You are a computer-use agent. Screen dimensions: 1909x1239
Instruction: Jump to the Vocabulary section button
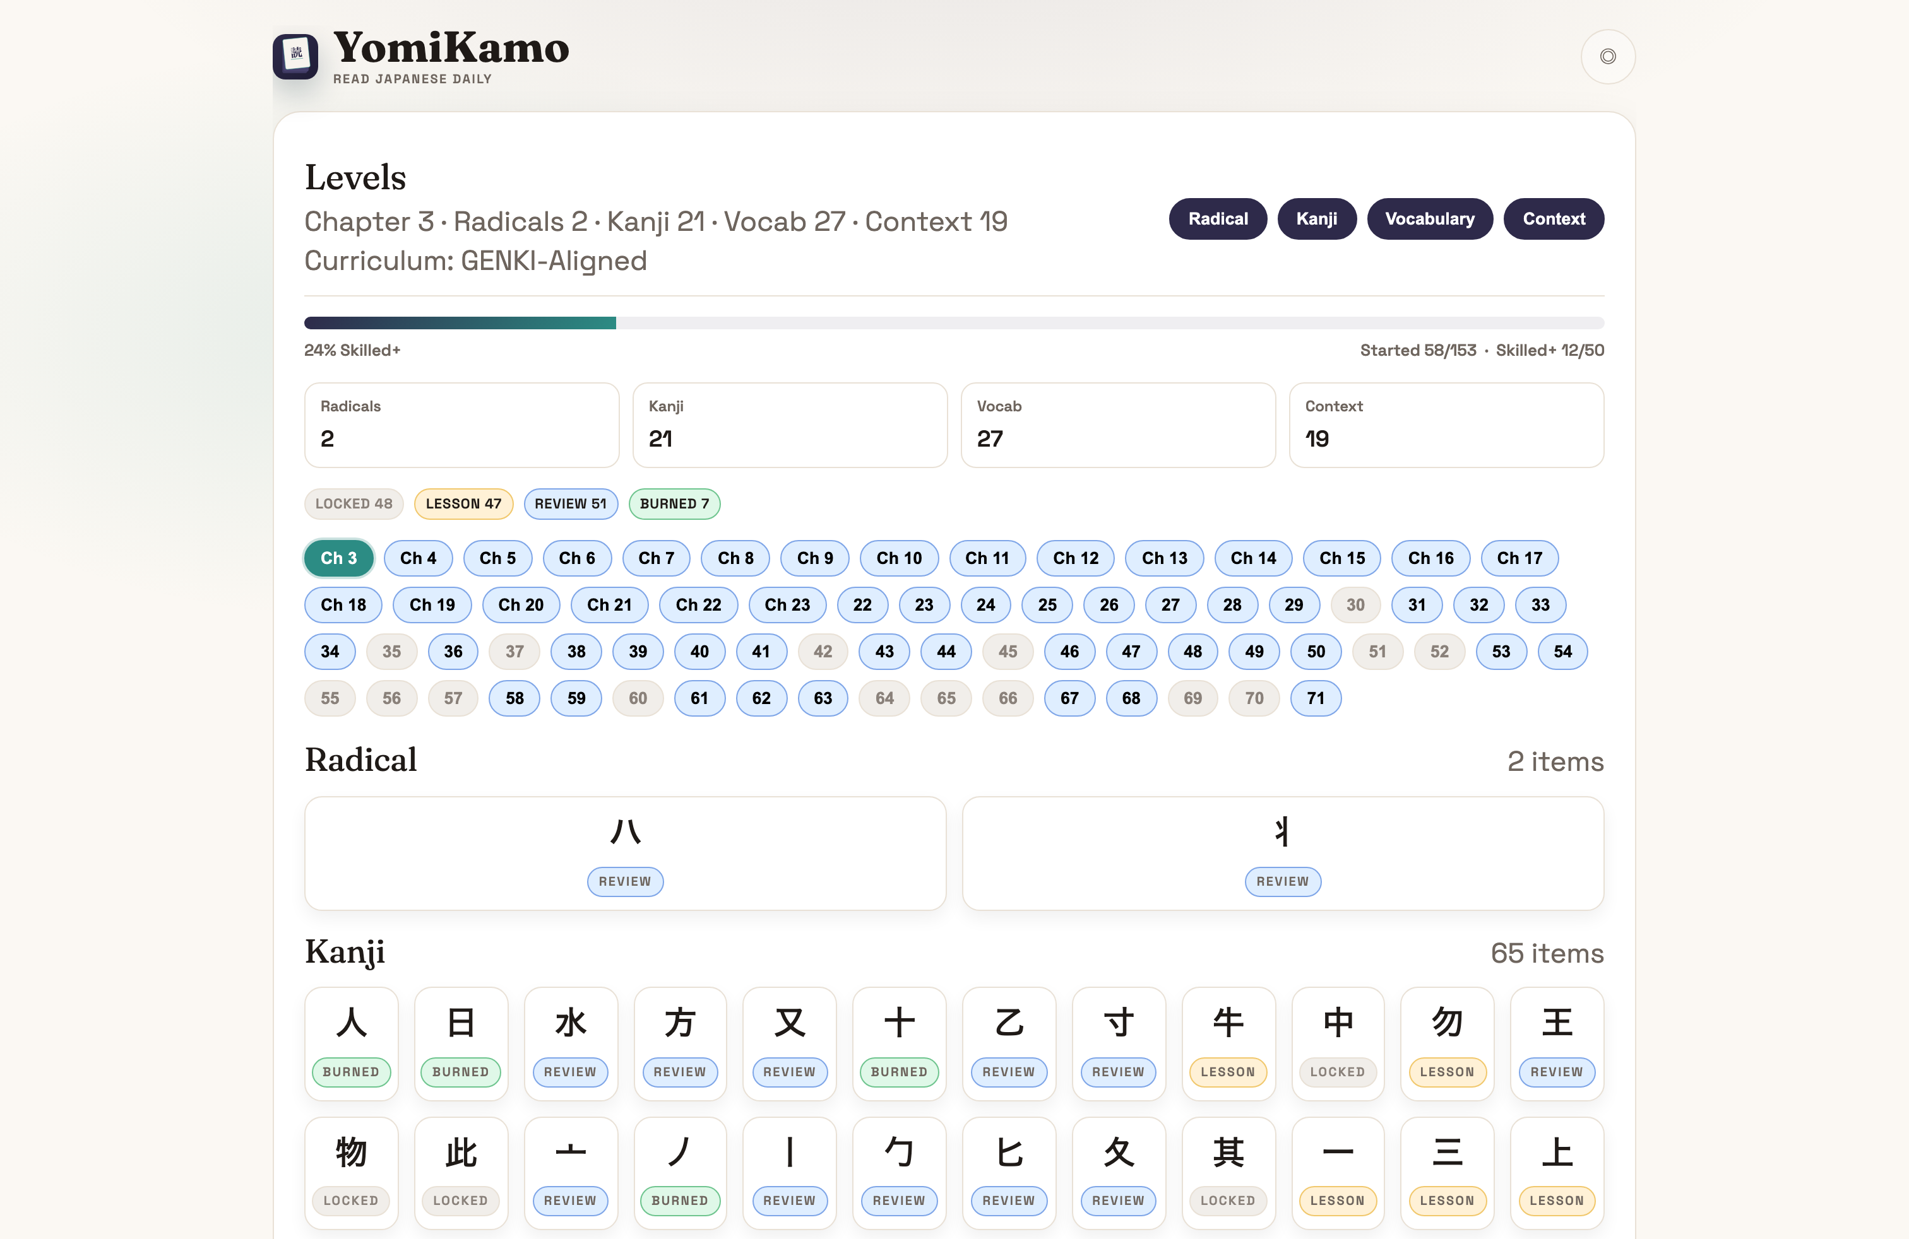(x=1429, y=219)
